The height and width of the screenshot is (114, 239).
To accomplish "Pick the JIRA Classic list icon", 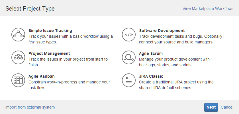I will click(x=129, y=80).
